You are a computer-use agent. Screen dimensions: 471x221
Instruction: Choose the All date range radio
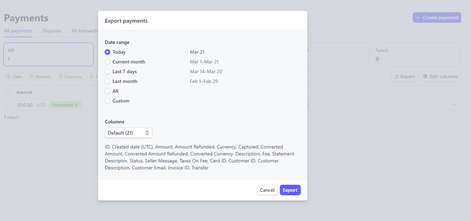[107, 91]
